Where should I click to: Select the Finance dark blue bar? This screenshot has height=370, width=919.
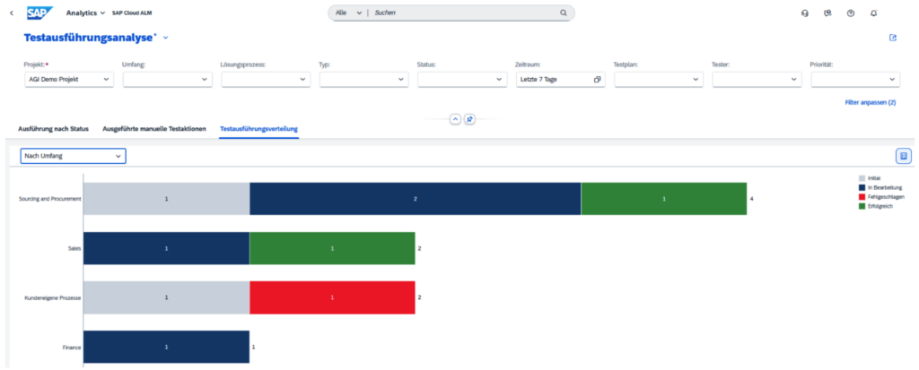(x=166, y=347)
